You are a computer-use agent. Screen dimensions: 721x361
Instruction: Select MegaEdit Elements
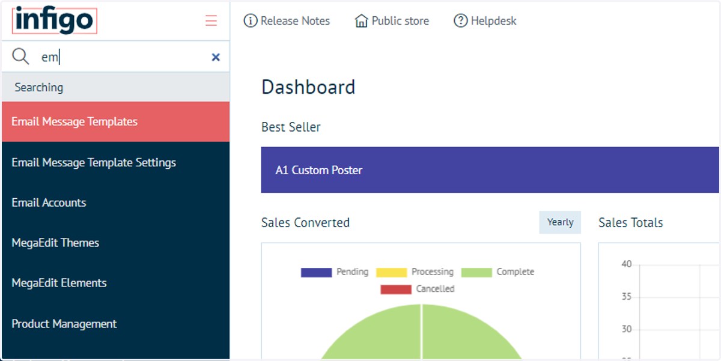pos(115,283)
